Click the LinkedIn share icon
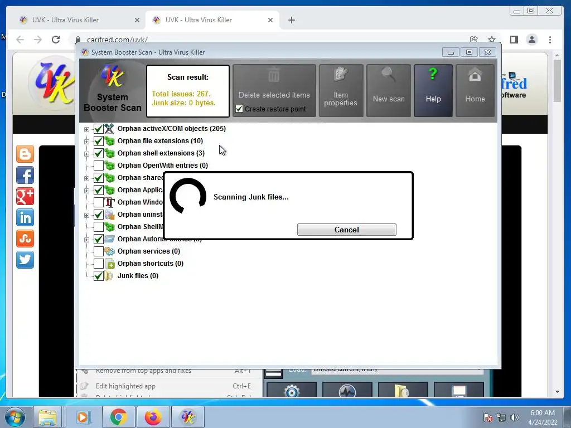The width and height of the screenshot is (571, 428). (x=25, y=217)
